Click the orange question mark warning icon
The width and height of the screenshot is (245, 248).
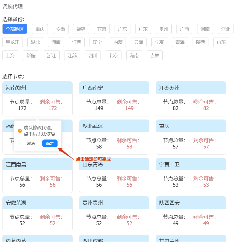20,131
